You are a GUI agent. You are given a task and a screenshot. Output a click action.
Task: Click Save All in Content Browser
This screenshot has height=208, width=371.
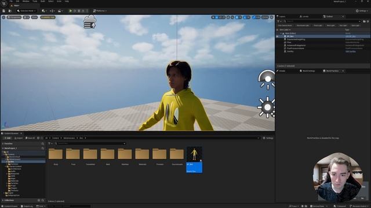point(30,138)
